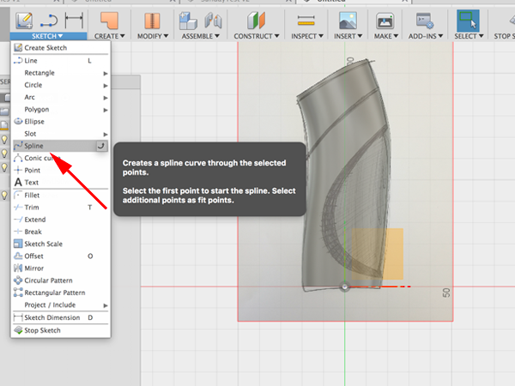Click the Construct plane icon
The image size is (515, 386).
pos(256,21)
